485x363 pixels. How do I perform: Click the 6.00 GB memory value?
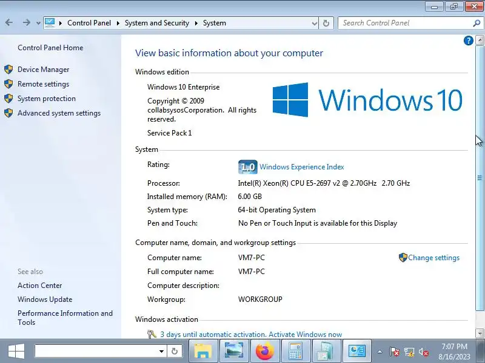pos(250,197)
